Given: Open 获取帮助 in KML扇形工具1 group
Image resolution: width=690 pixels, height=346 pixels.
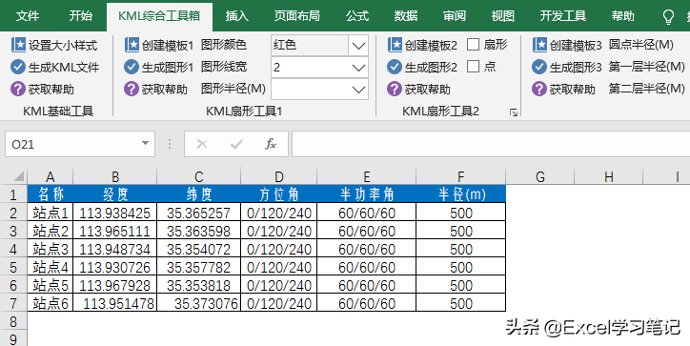Looking at the screenshot, I should [x=155, y=90].
